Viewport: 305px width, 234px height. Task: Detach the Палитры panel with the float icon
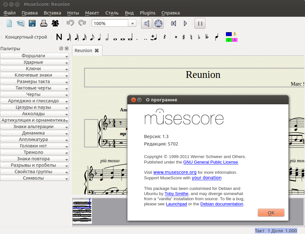(61, 49)
